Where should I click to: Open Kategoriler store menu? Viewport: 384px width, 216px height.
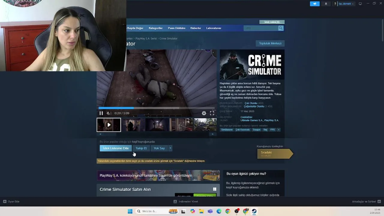(x=156, y=28)
